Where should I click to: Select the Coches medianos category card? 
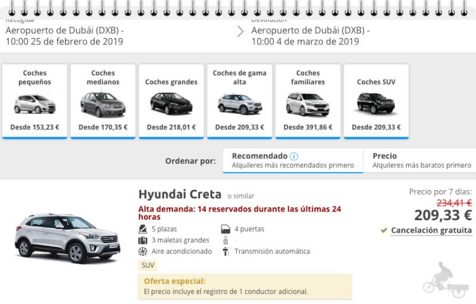103,101
